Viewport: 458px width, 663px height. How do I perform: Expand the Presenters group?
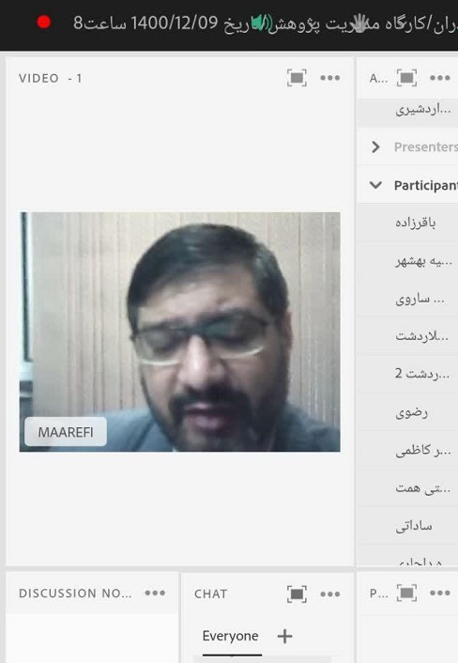(375, 146)
